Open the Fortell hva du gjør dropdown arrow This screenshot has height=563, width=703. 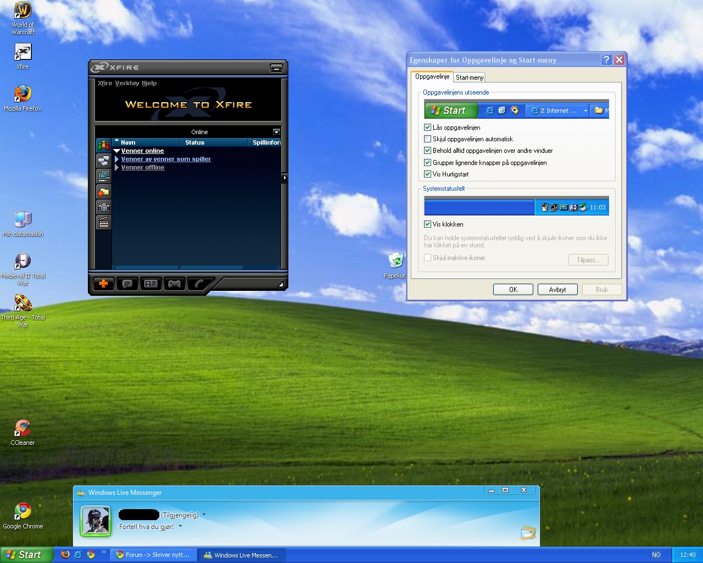(180, 526)
